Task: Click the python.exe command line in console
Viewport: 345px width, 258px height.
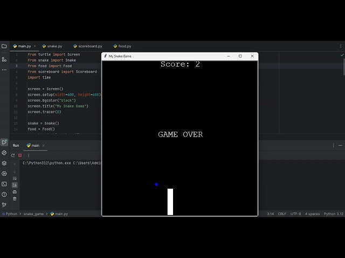Action: pos(62,163)
